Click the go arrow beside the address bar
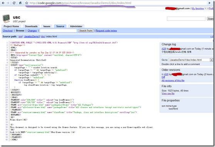The width and height of the screenshot is (215, 147). pyautogui.click(x=210, y=3)
